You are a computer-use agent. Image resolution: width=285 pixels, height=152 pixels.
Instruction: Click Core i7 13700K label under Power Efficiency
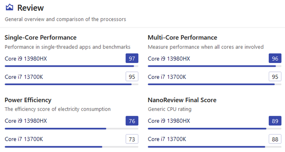pyautogui.click(x=24, y=139)
